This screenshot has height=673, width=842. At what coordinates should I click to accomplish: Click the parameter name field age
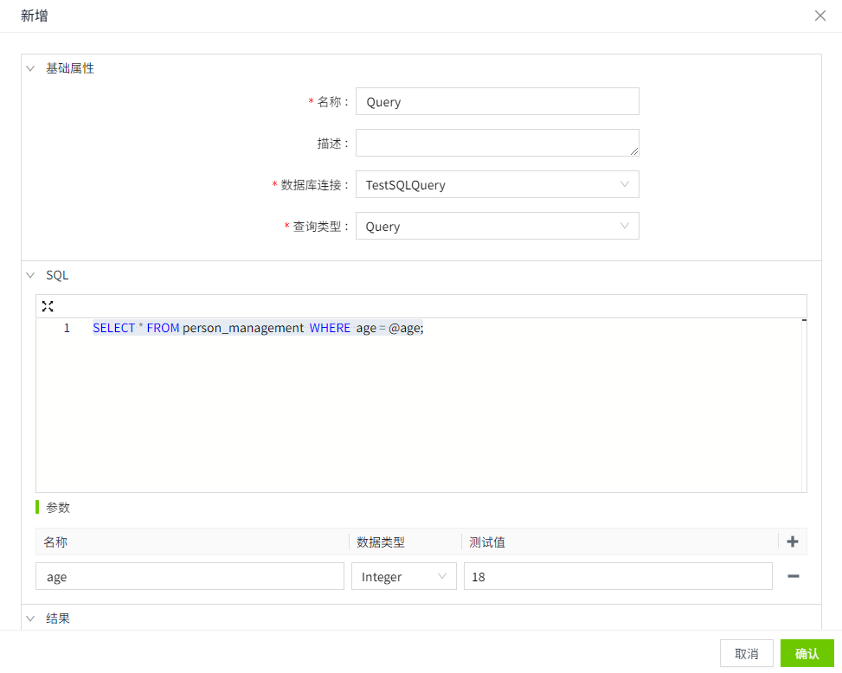click(190, 577)
